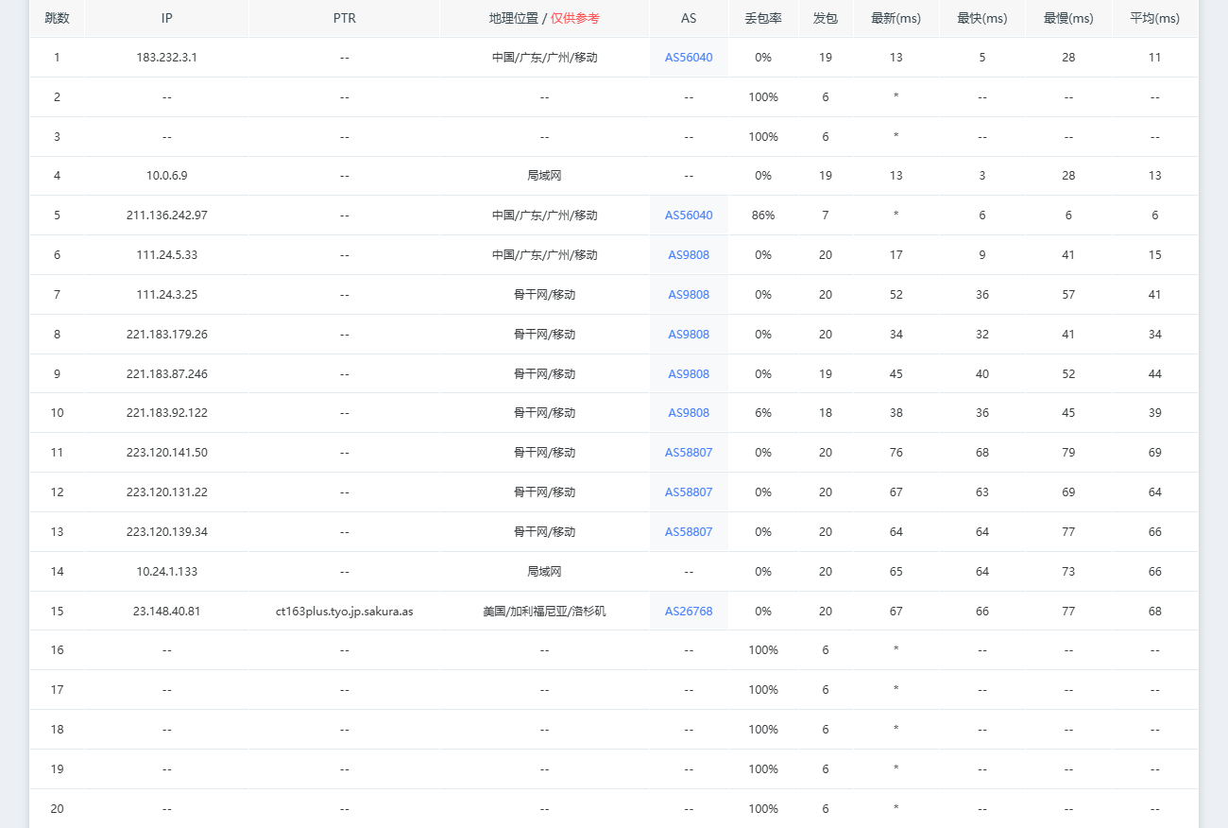Click AS56040 link for IP 211.136.242.97
The width and height of the screenshot is (1228, 828).
[689, 216]
